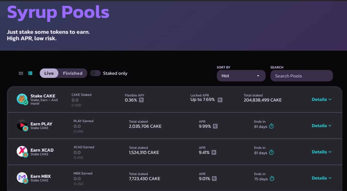Switch to the Finished pools tab
Viewport: 347px width, 191px height.
click(72, 73)
